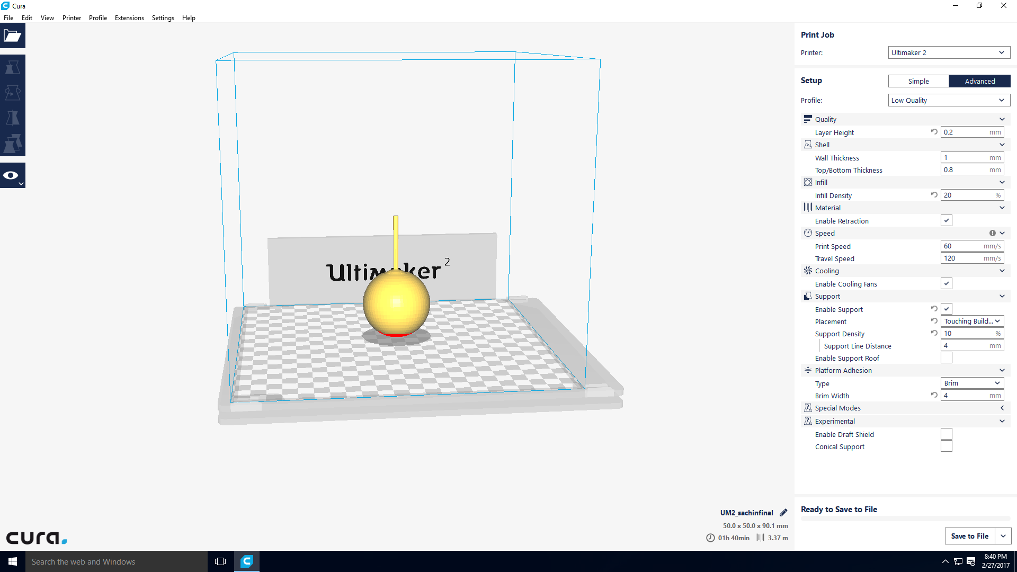
Task: Disable the Enable Support checkbox
Action: point(947,309)
